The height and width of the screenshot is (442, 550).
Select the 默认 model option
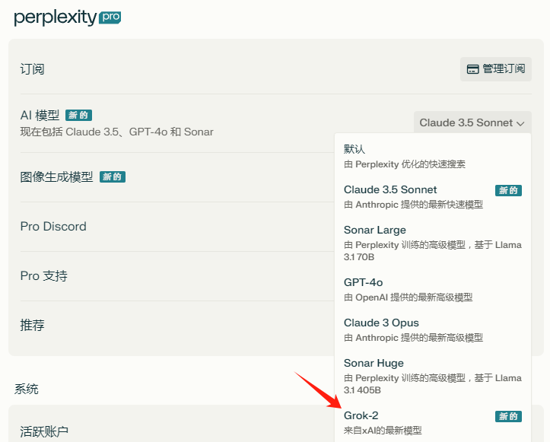point(433,157)
